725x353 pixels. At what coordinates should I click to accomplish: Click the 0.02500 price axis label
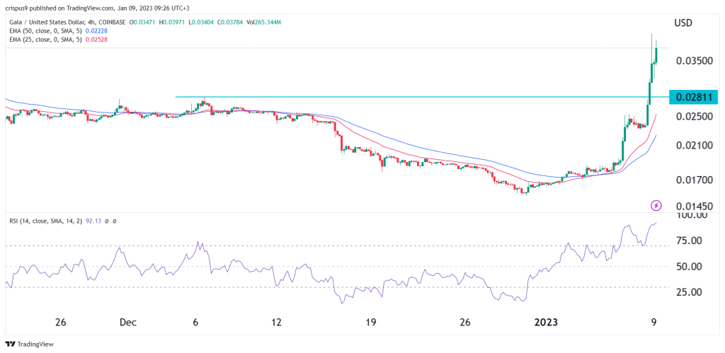click(693, 117)
